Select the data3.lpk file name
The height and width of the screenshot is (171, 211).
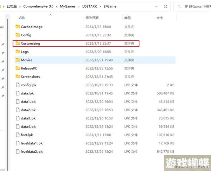(x=28, y=118)
